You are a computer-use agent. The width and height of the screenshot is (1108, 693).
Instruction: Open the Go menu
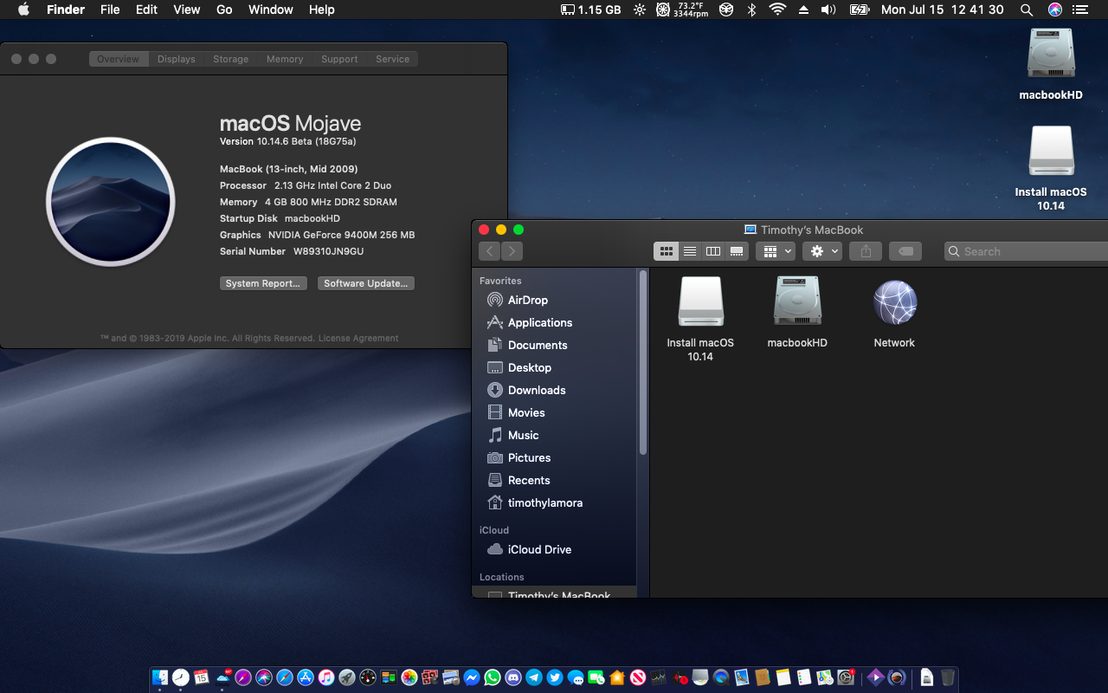coord(224,10)
